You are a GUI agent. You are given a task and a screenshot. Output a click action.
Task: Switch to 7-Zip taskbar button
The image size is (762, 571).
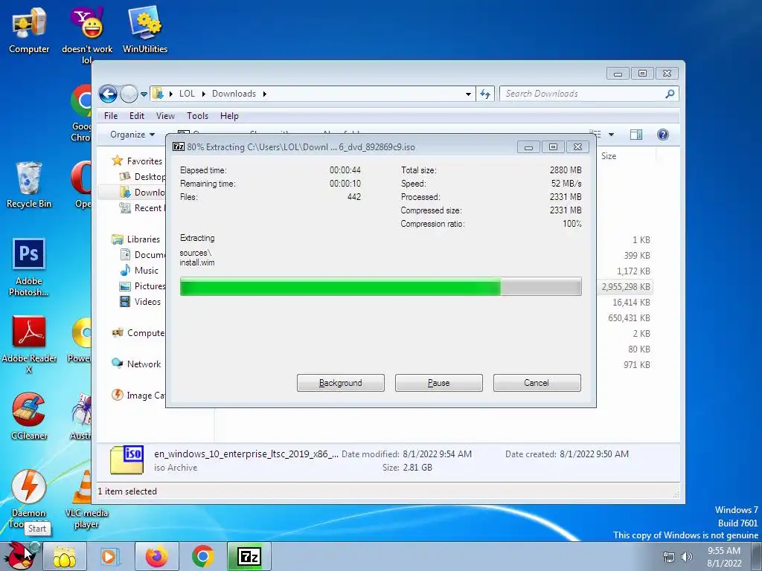[x=249, y=556]
